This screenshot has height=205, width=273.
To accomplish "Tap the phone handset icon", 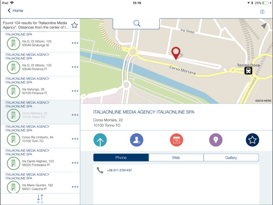I will coord(100,170).
